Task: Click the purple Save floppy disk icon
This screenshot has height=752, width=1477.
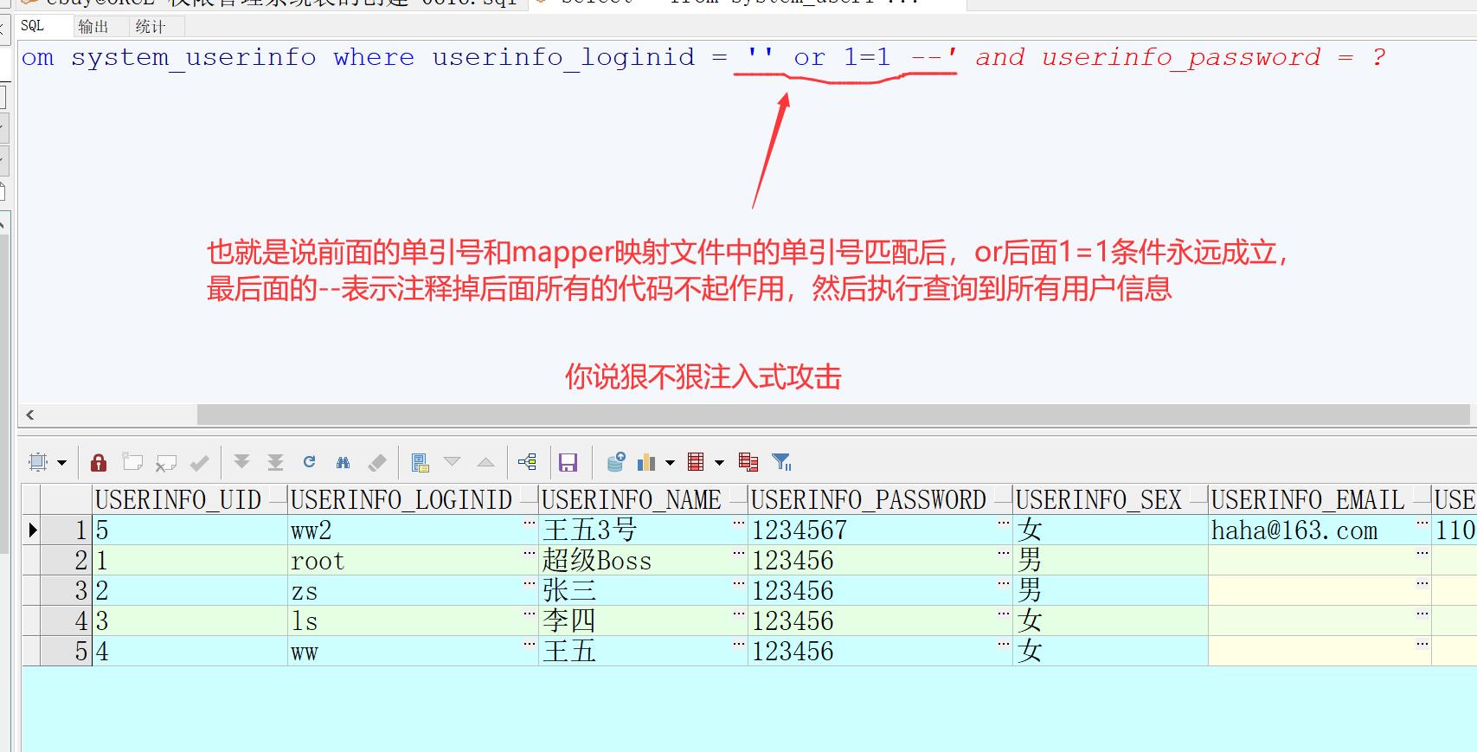Action: tap(568, 463)
